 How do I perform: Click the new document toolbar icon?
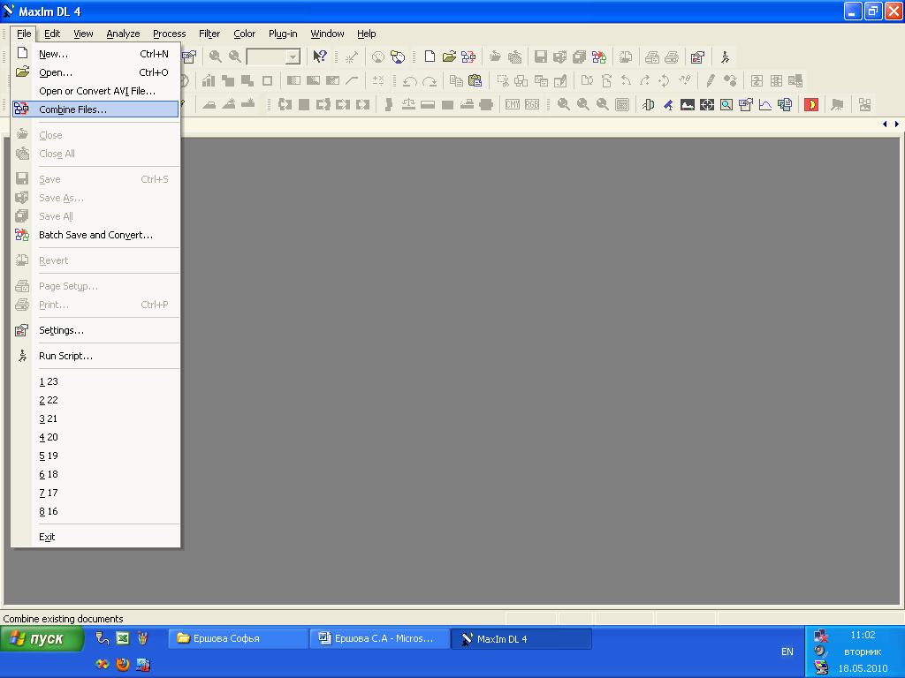pos(430,56)
